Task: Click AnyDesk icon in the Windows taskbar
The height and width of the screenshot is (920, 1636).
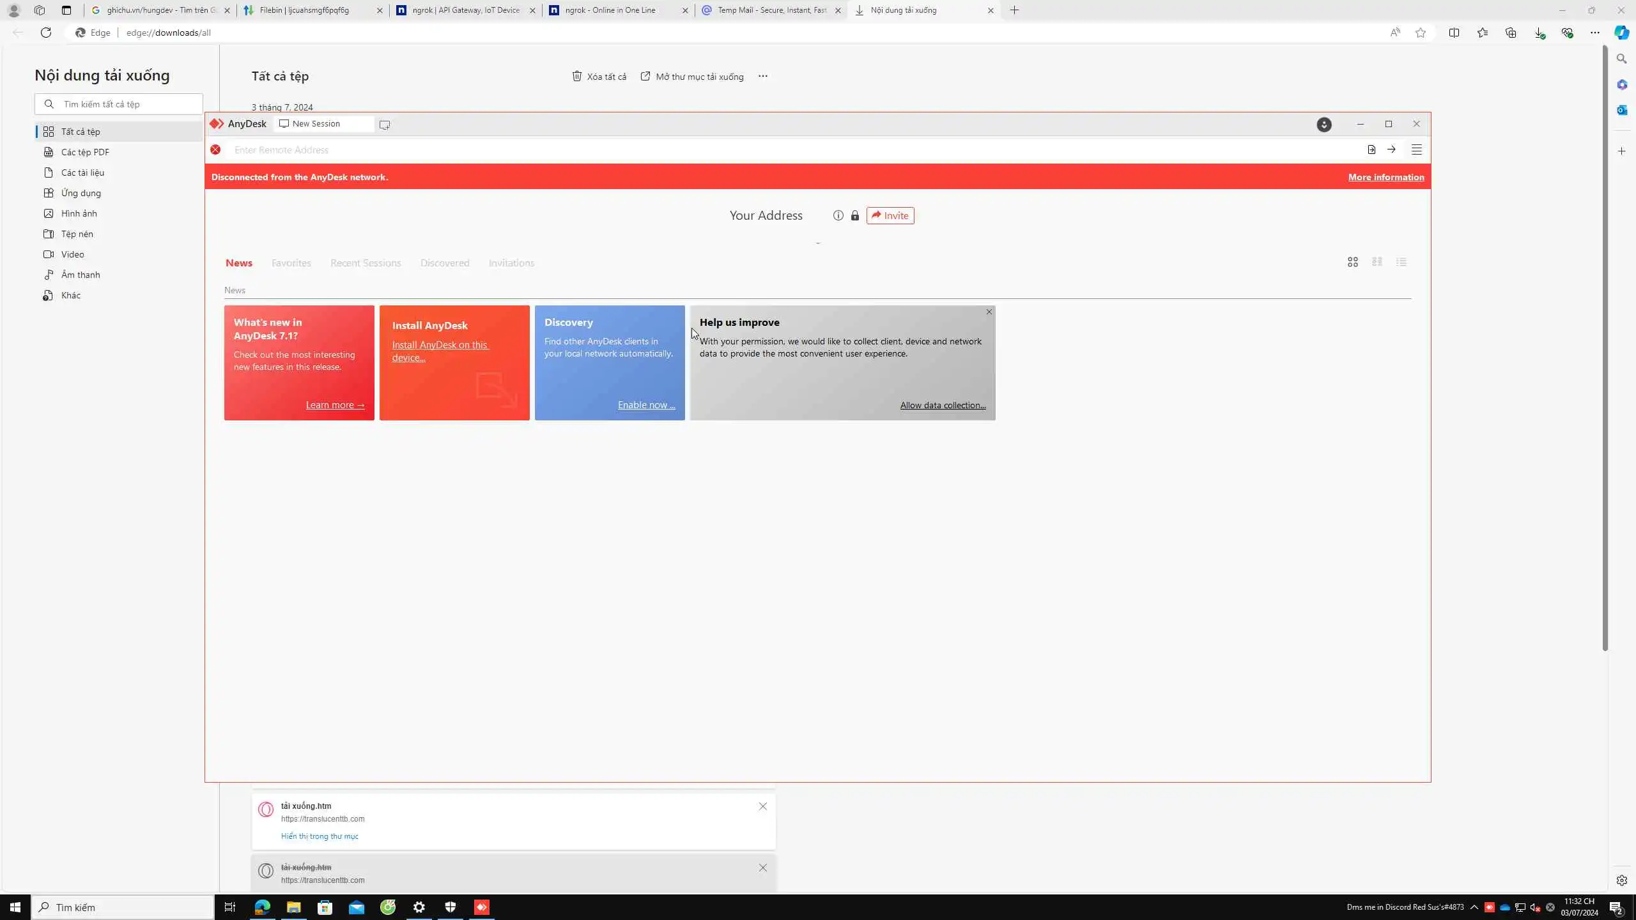Action: [x=482, y=907]
